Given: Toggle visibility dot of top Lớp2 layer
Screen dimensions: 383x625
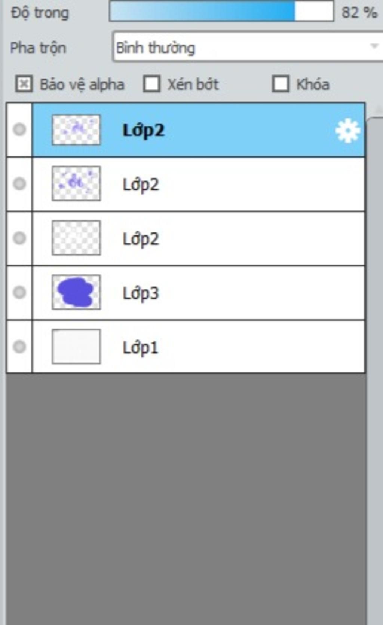Looking at the screenshot, I should [x=19, y=129].
